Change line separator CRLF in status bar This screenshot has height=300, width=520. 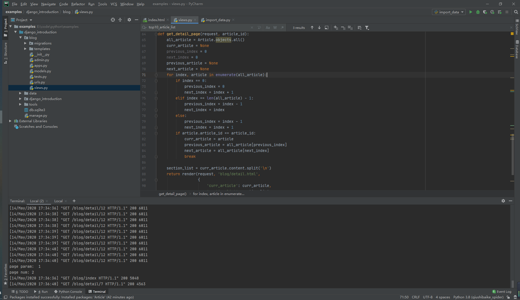click(x=415, y=297)
